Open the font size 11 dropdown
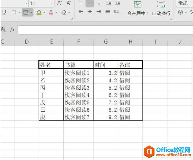 coord(52,3)
